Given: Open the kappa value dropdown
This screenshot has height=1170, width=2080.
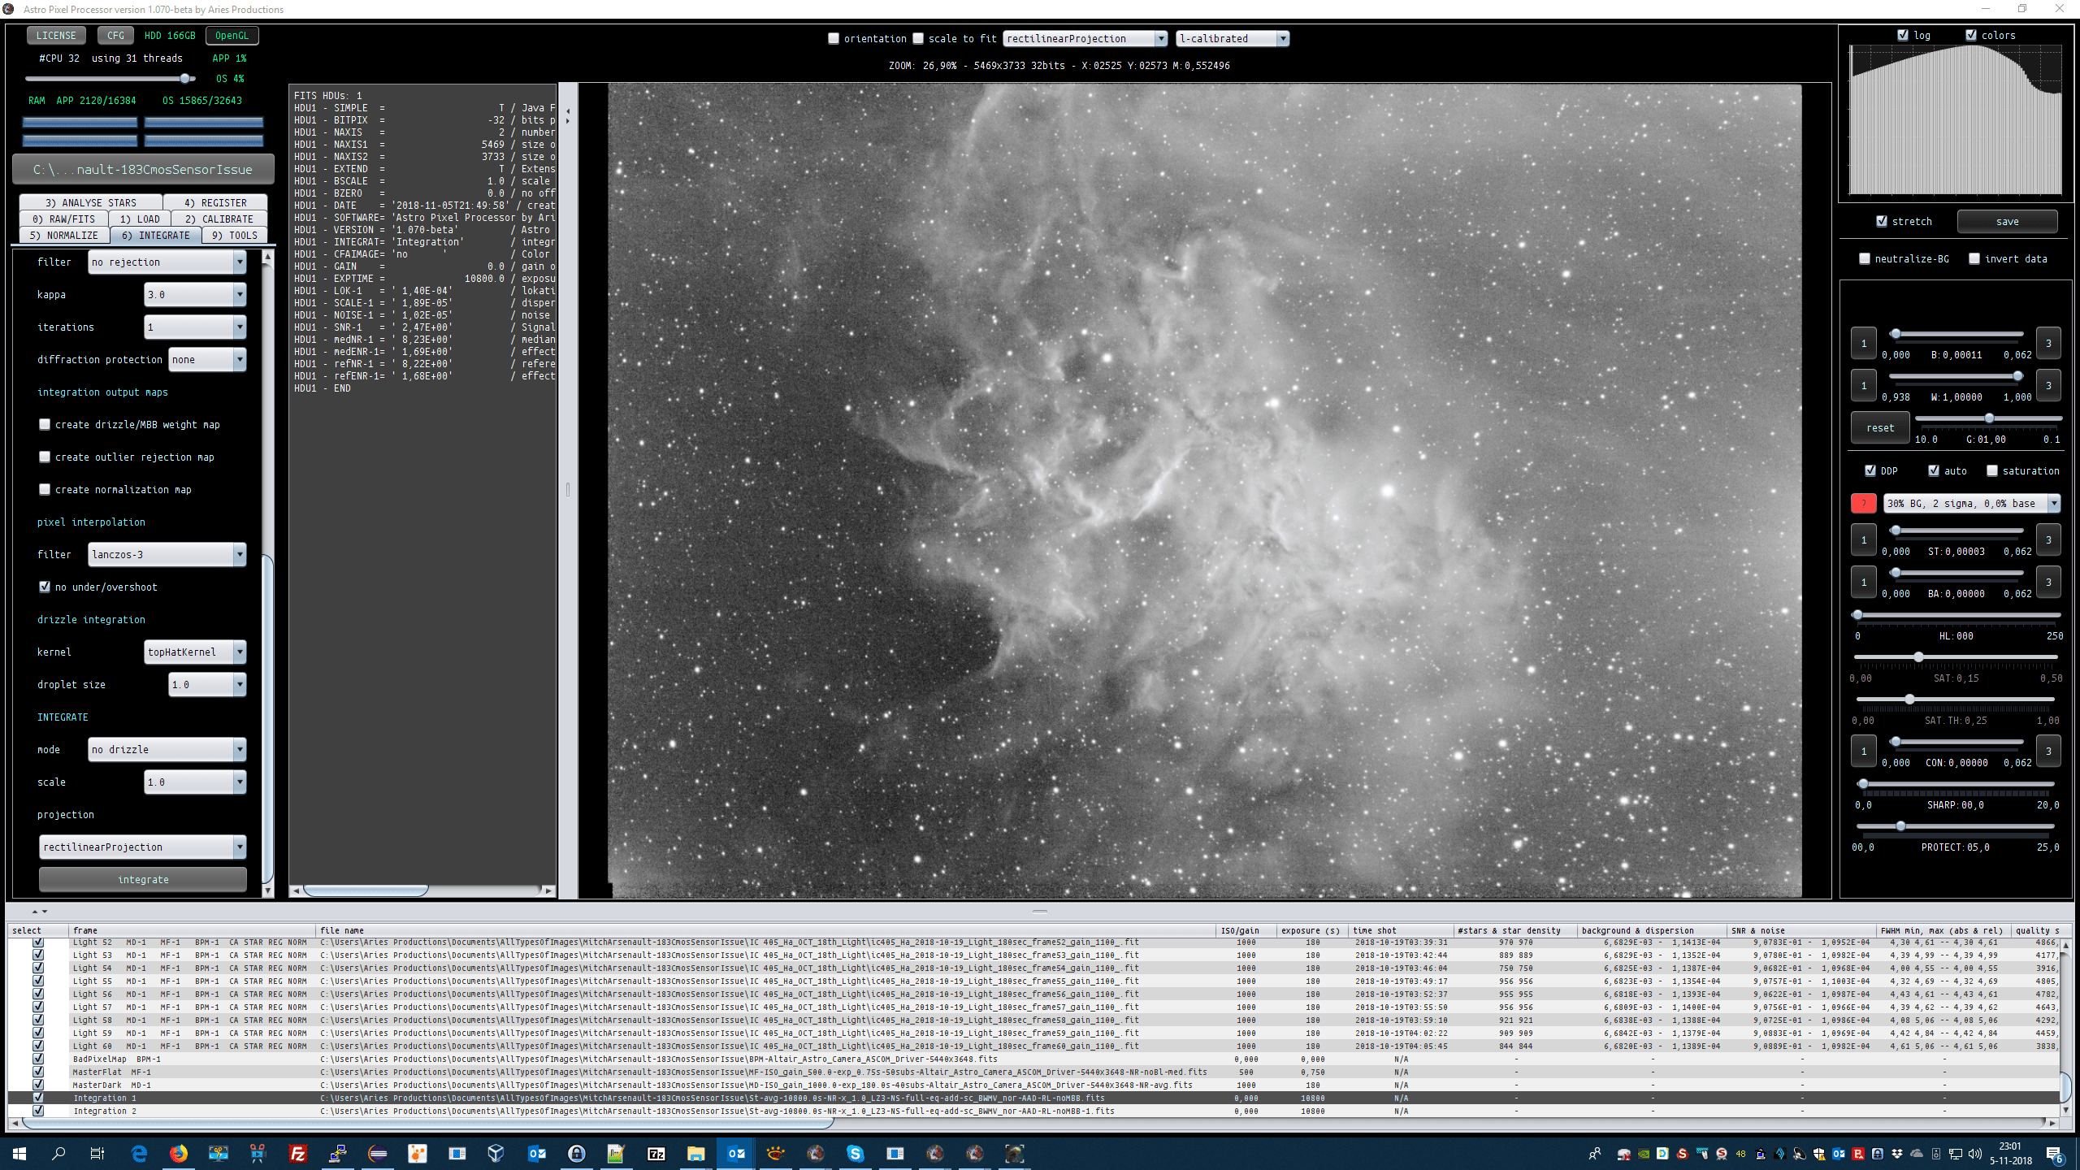Looking at the screenshot, I should pyautogui.click(x=195, y=294).
